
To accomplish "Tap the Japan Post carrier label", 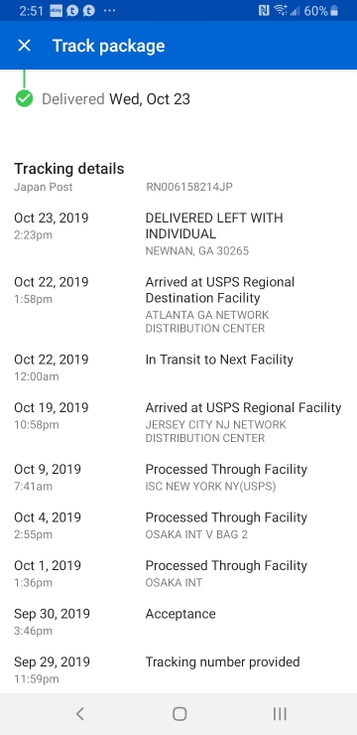I will coord(43,187).
